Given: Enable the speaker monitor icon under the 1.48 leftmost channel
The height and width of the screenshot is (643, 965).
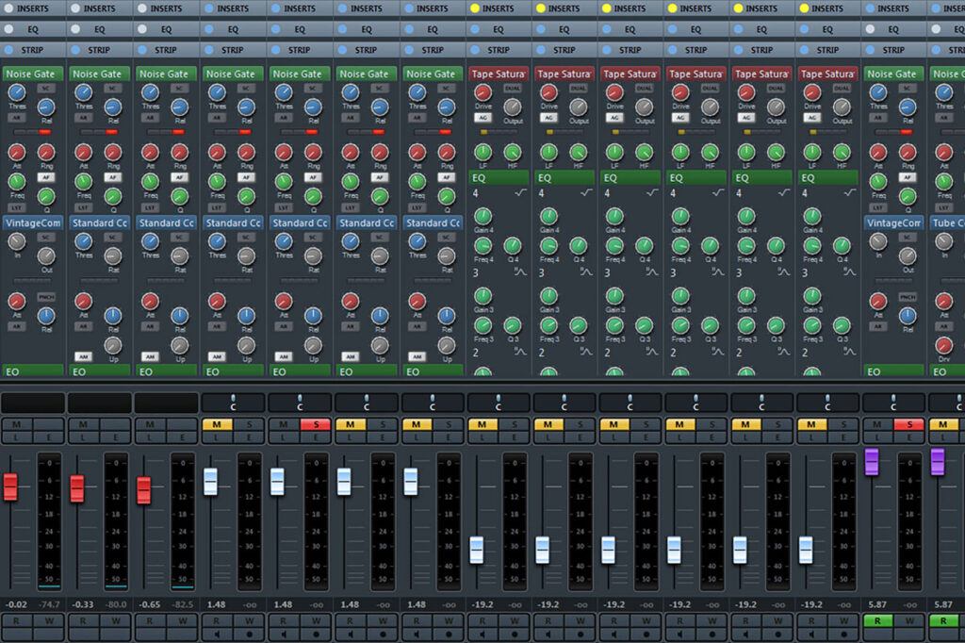Looking at the screenshot, I should tap(216, 635).
